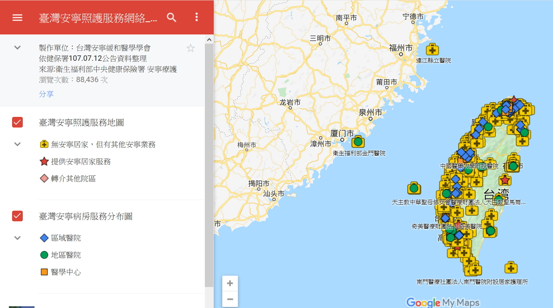Select legend item 地區醫院
This screenshot has height=308, width=553.
66,255
